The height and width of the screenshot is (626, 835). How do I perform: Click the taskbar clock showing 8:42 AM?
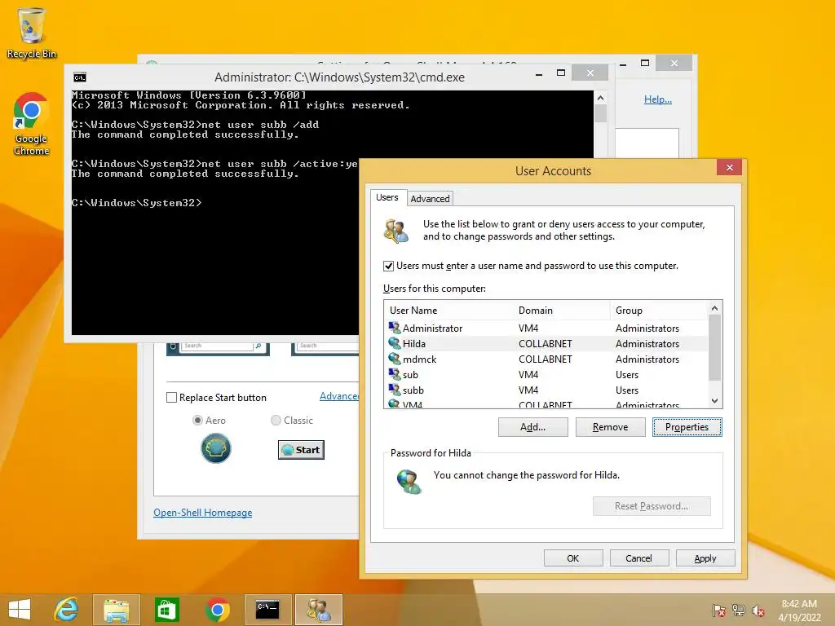click(799, 610)
